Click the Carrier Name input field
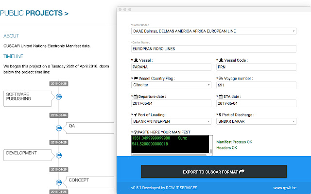 214,49
